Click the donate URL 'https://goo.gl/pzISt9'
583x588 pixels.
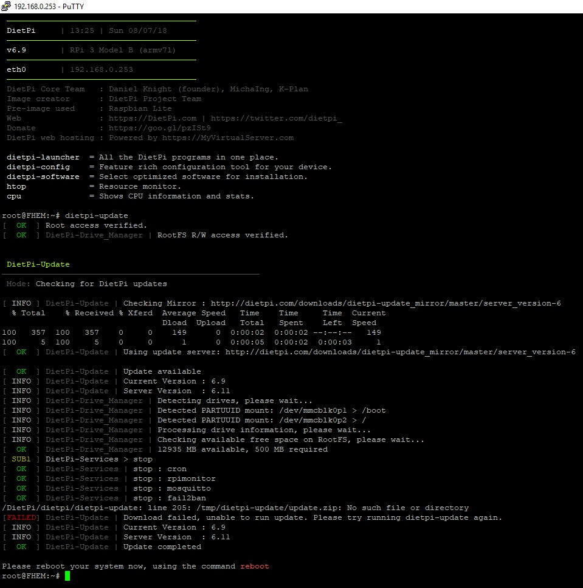[x=160, y=128]
